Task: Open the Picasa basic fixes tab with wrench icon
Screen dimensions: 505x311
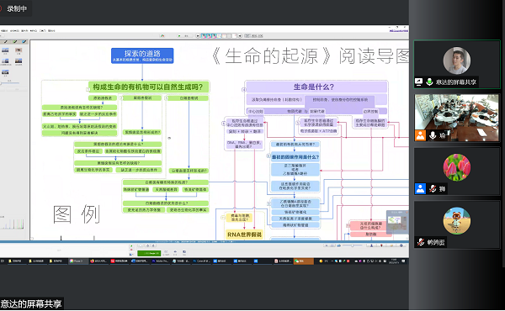Action: coord(5,42)
